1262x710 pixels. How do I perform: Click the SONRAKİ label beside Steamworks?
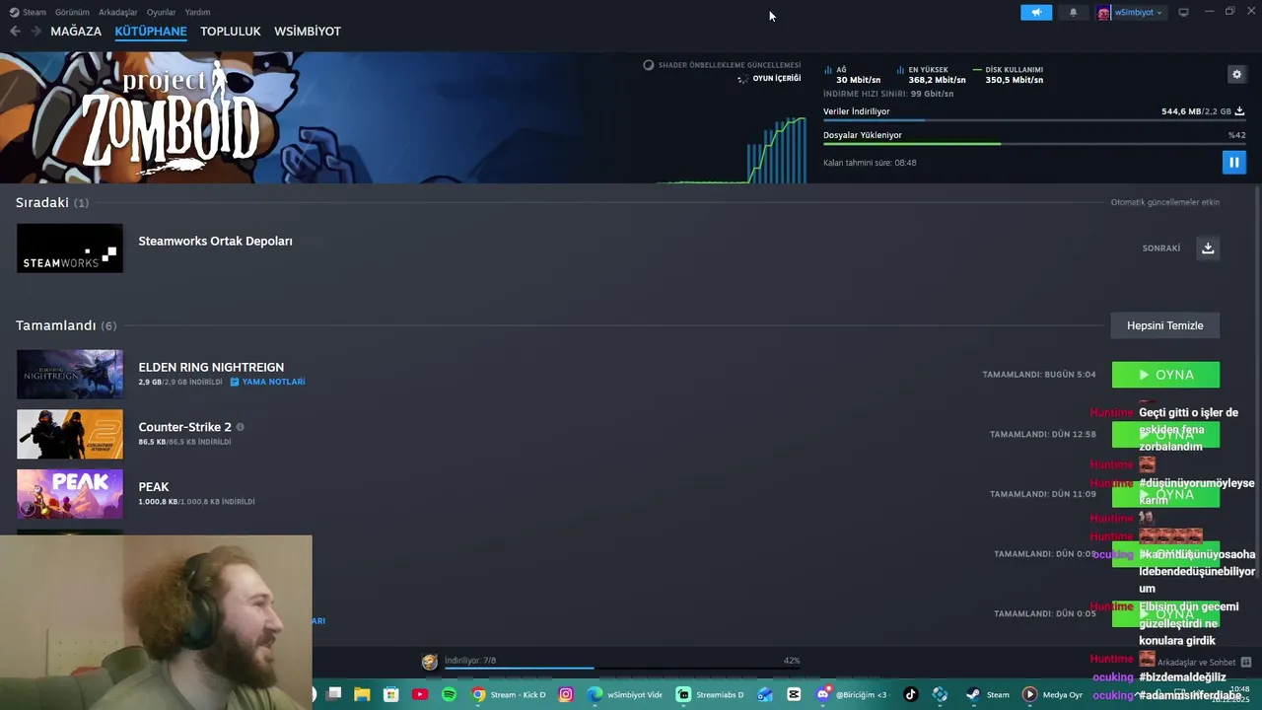coord(1161,248)
